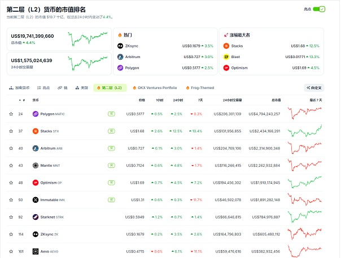Click Stacks icon in top gainers card
The image size is (341, 258).
tap(226, 46)
